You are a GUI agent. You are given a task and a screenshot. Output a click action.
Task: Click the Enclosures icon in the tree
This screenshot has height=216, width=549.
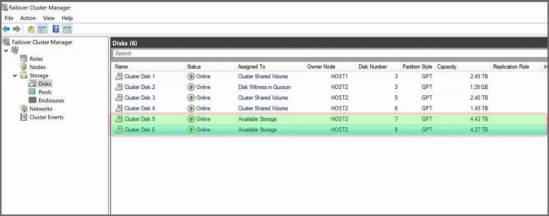coord(32,100)
